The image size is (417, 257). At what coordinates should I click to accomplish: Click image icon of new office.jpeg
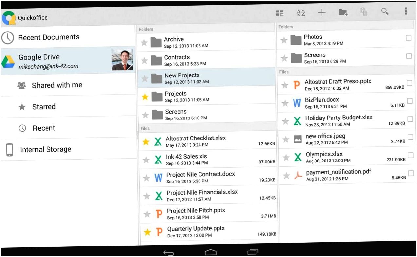[297, 139]
